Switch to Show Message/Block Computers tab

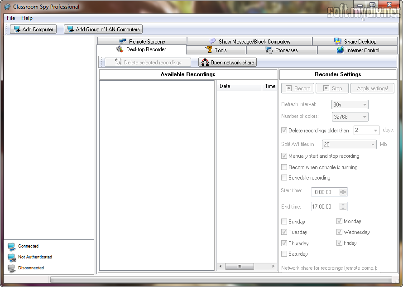[249, 41]
